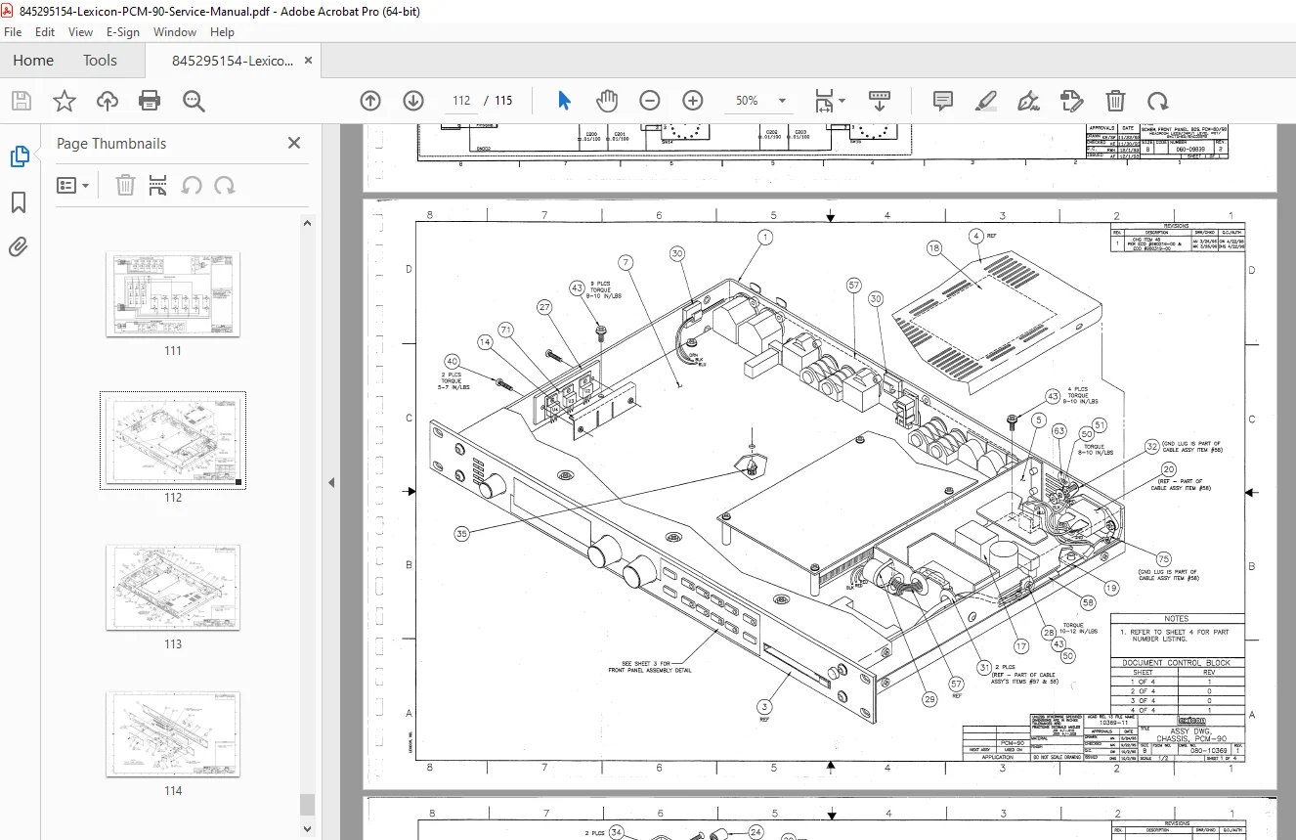Click the upload to cloud icon
The image size is (1296, 840).
108,101
